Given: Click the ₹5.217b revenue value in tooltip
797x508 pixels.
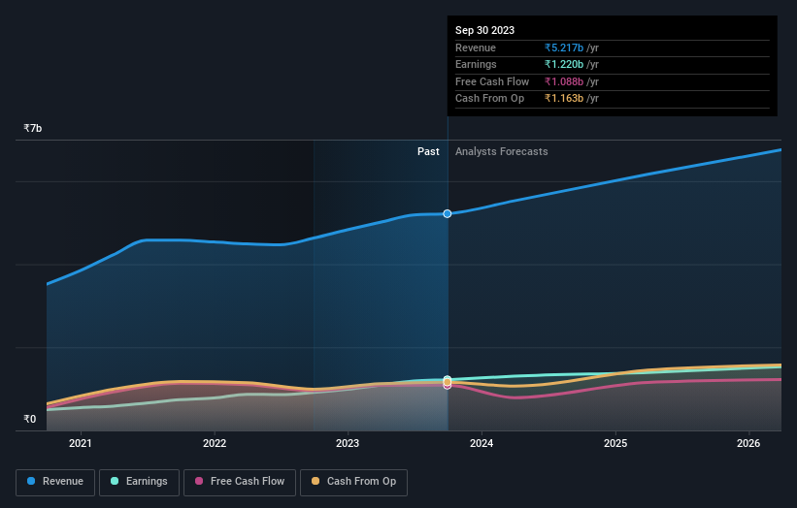Looking at the screenshot, I should pos(564,48).
